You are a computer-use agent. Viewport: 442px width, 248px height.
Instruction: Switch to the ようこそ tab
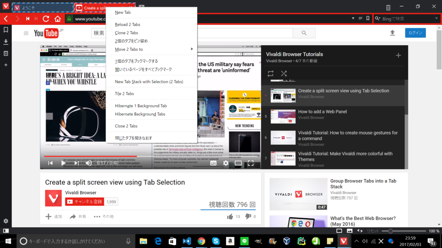click(x=42, y=8)
